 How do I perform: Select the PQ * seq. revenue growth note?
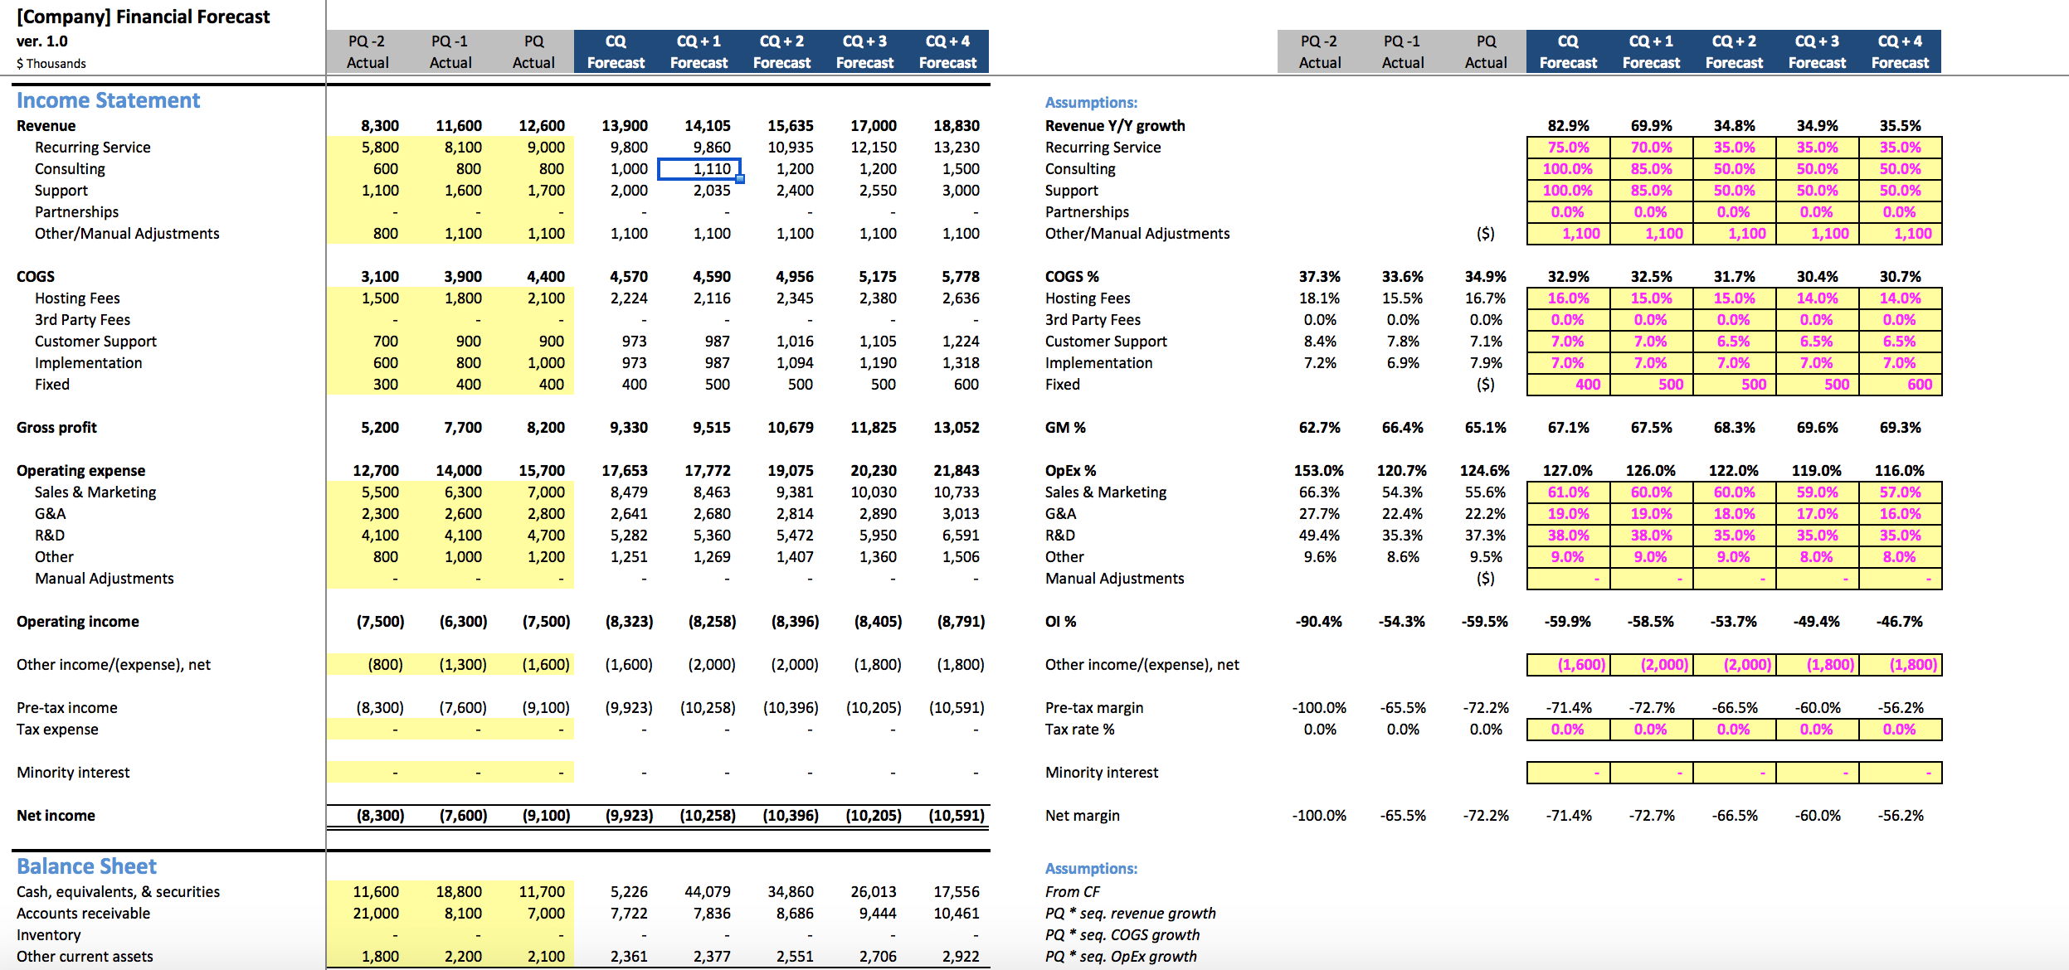[1131, 914]
